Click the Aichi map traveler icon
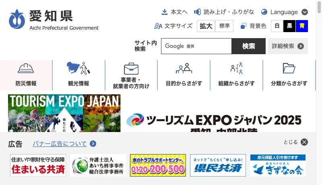The height and width of the screenshot is (185, 322). pyautogui.click(x=78, y=68)
